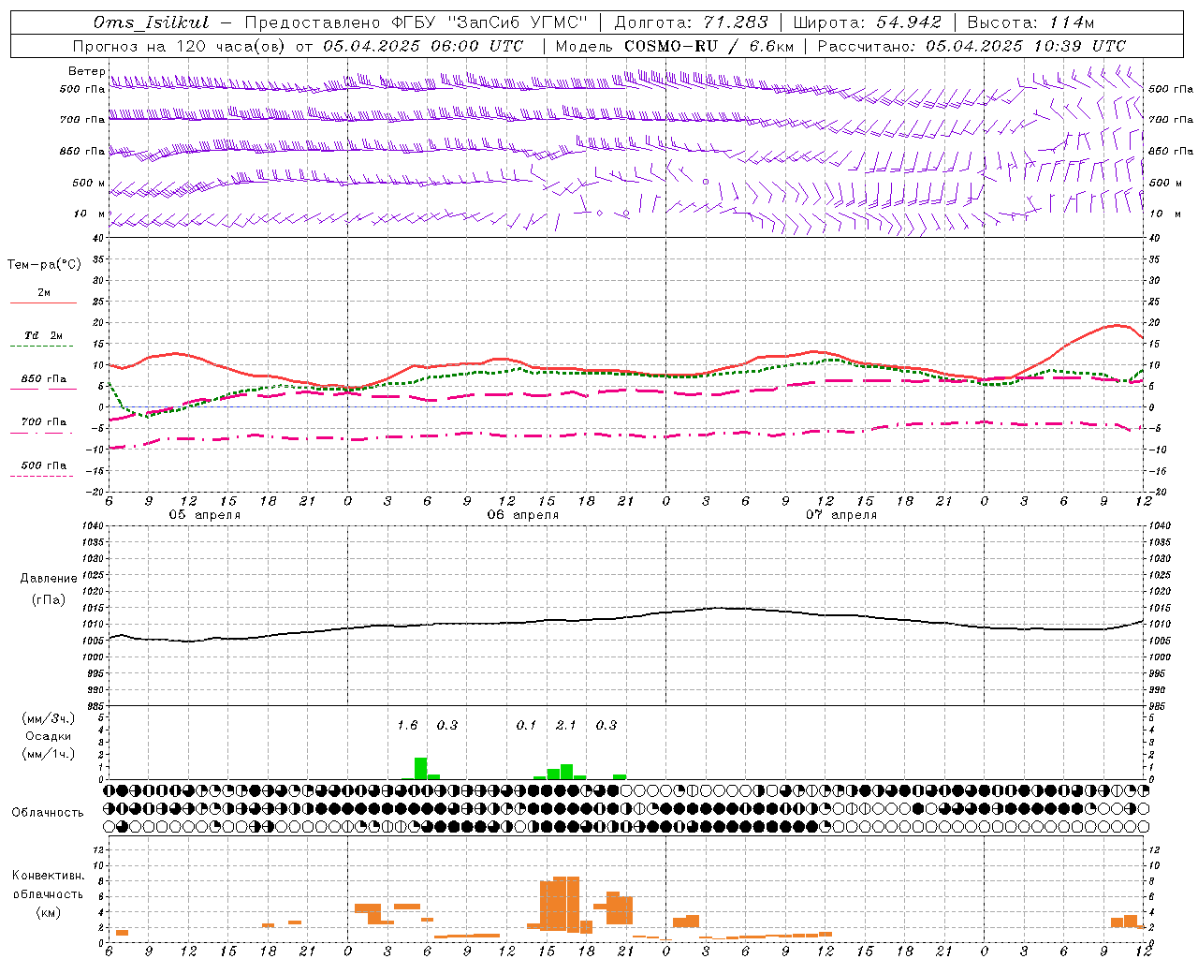Click the (мм/3ч.) precipitation unit label

pyautogui.click(x=49, y=718)
